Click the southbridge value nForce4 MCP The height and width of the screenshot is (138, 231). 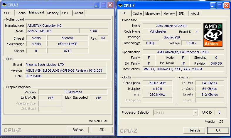68,44
